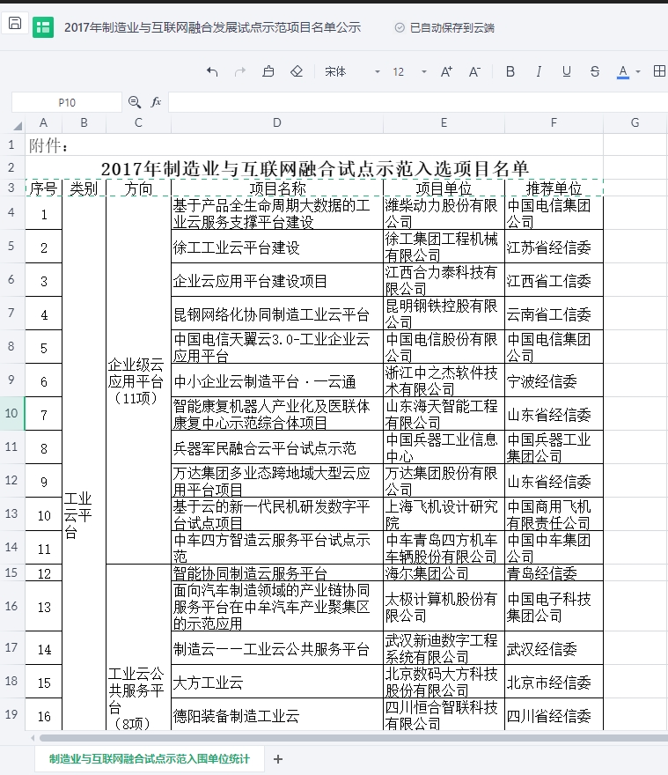Open the font size 12 dropdown

coord(409,72)
